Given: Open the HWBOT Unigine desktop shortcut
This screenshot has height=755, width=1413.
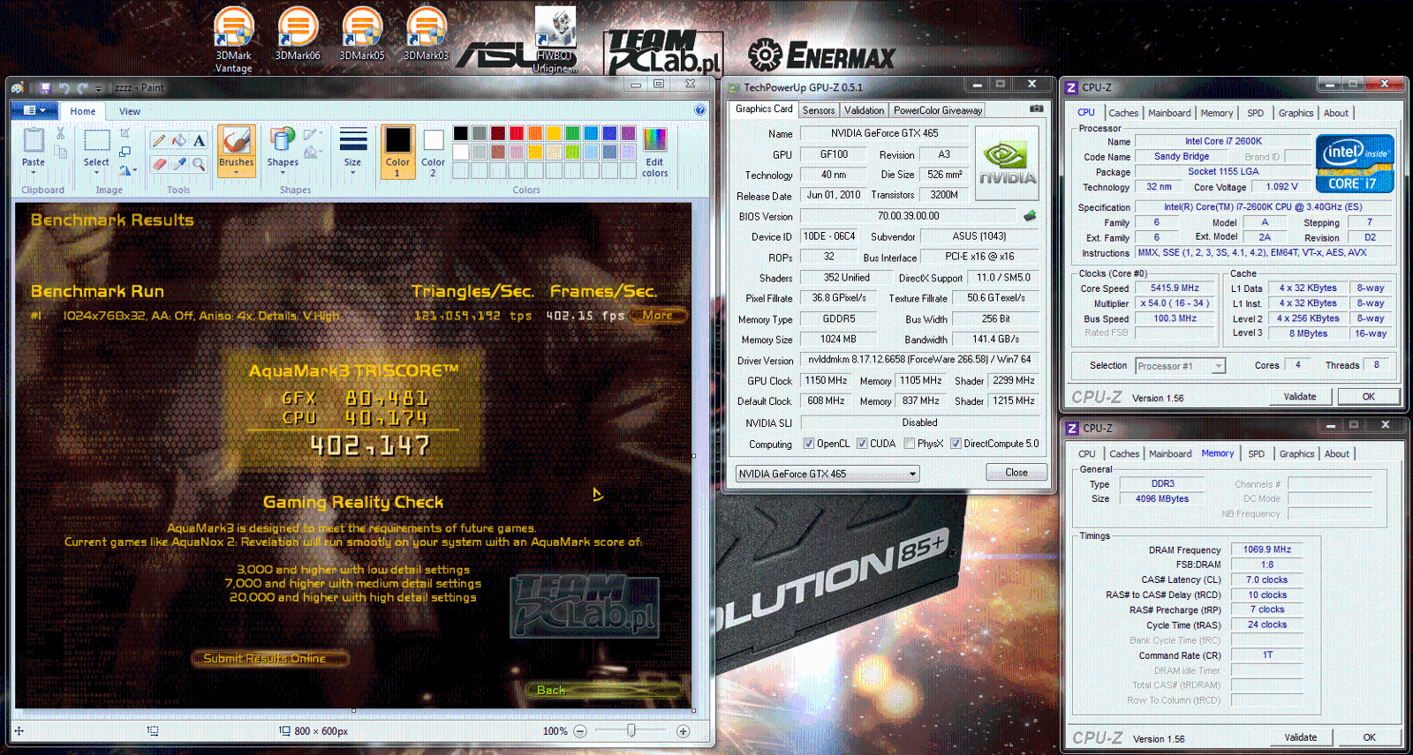Looking at the screenshot, I should coord(555,41).
